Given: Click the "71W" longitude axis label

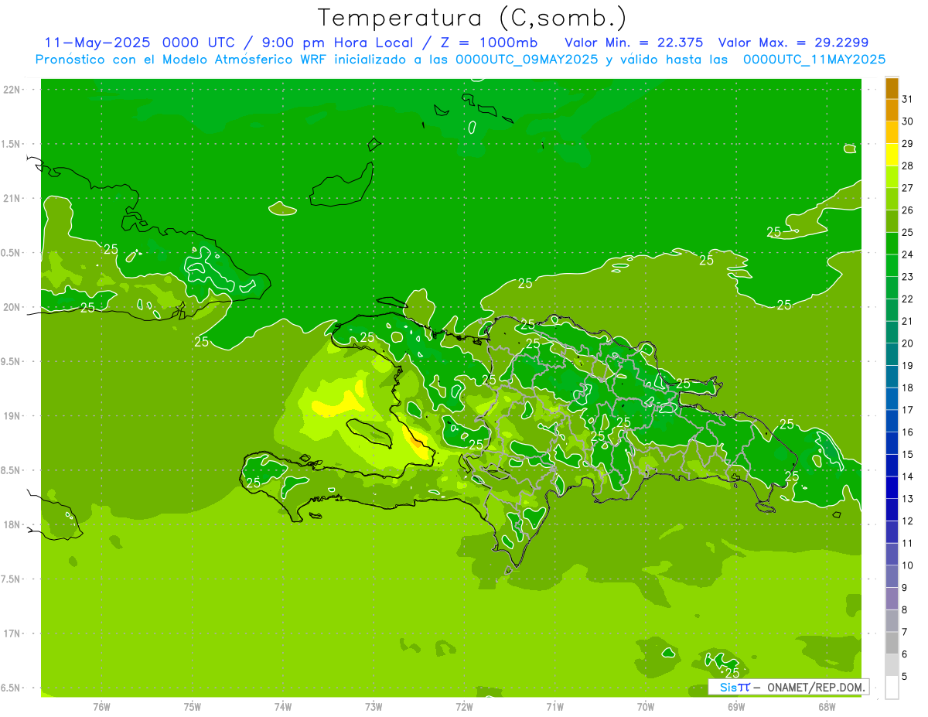Looking at the screenshot, I should (x=554, y=706).
